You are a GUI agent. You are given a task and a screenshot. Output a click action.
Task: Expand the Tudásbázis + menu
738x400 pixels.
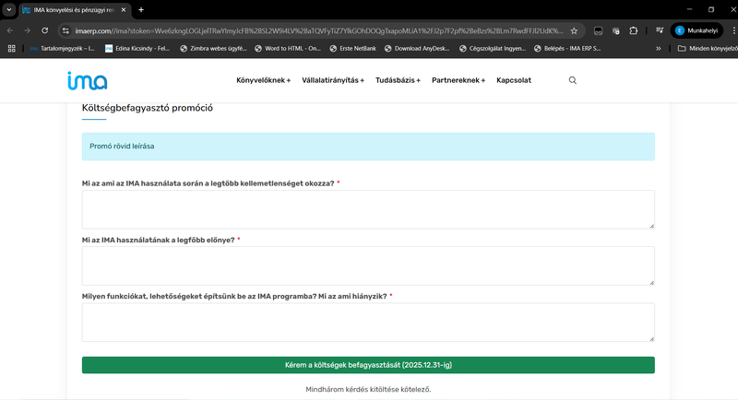coord(398,81)
